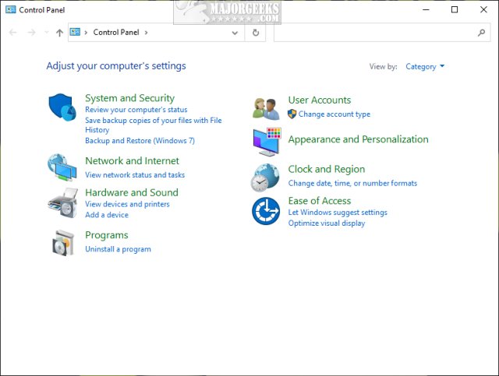Open Change date, time, or number formats
The width and height of the screenshot is (499, 376).
(x=352, y=184)
